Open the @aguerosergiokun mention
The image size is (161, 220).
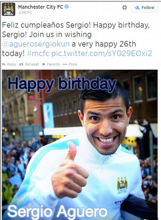point(36,44)
